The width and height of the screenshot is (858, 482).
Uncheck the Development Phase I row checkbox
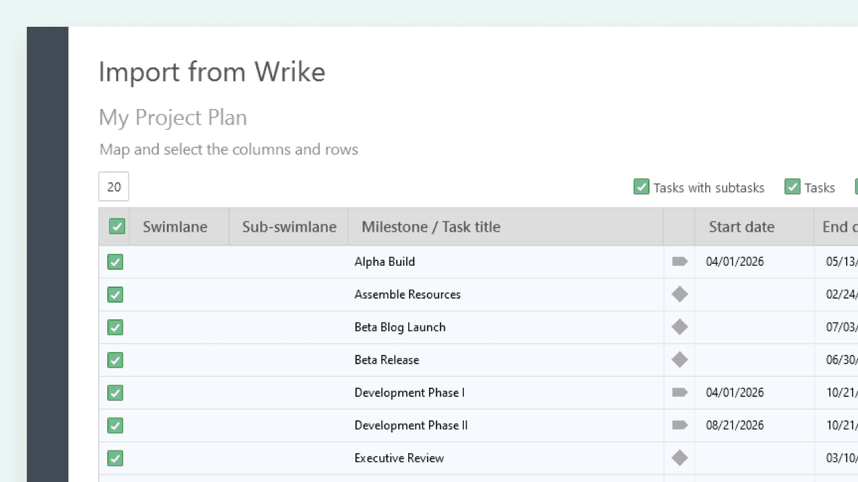[115, 393]
